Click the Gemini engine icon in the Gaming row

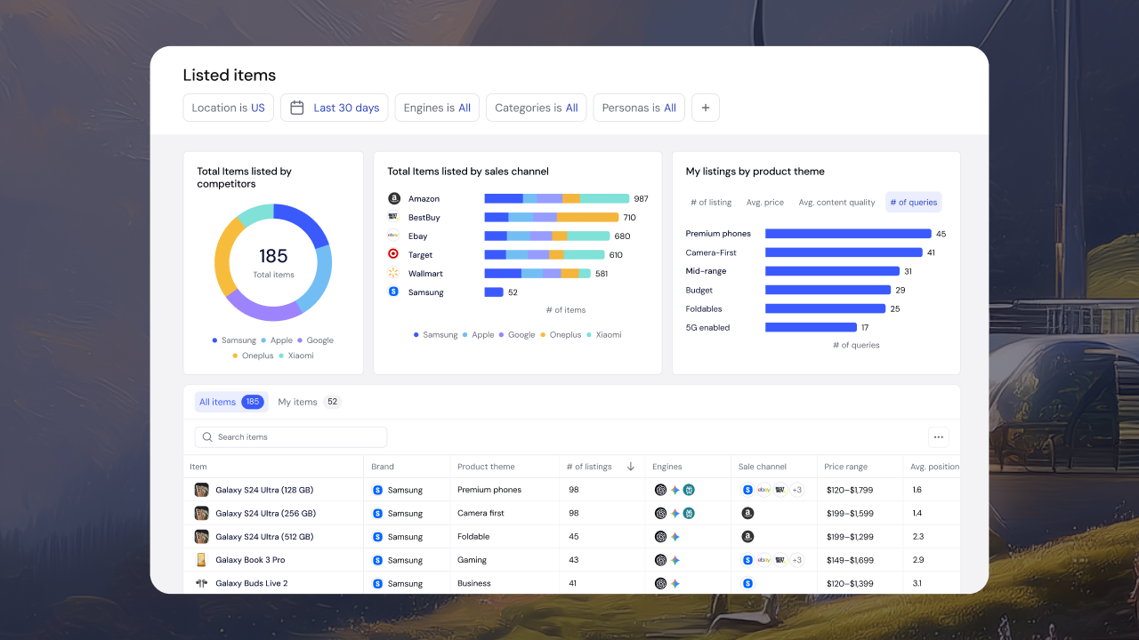pyautogui.click(x=675, y=560)
